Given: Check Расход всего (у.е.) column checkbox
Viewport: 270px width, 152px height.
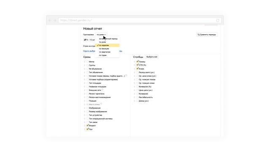Looking at the screenshot, I should coord(137,72).
